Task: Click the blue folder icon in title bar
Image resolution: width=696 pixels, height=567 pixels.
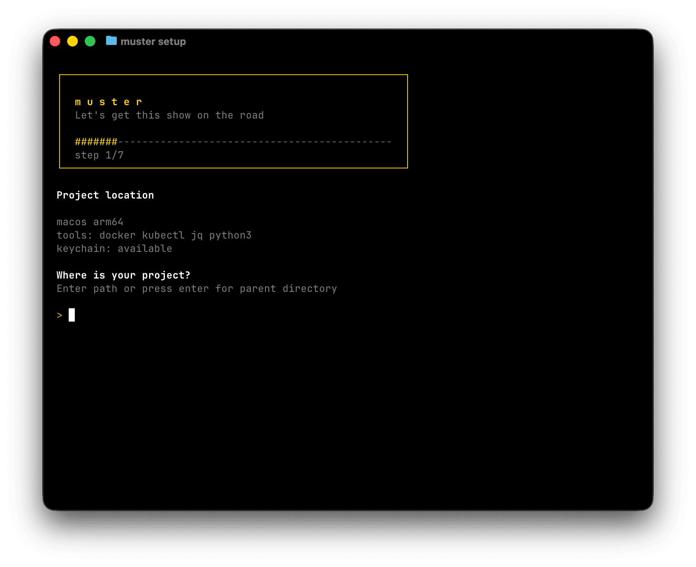Action: (x=111, y=40)
